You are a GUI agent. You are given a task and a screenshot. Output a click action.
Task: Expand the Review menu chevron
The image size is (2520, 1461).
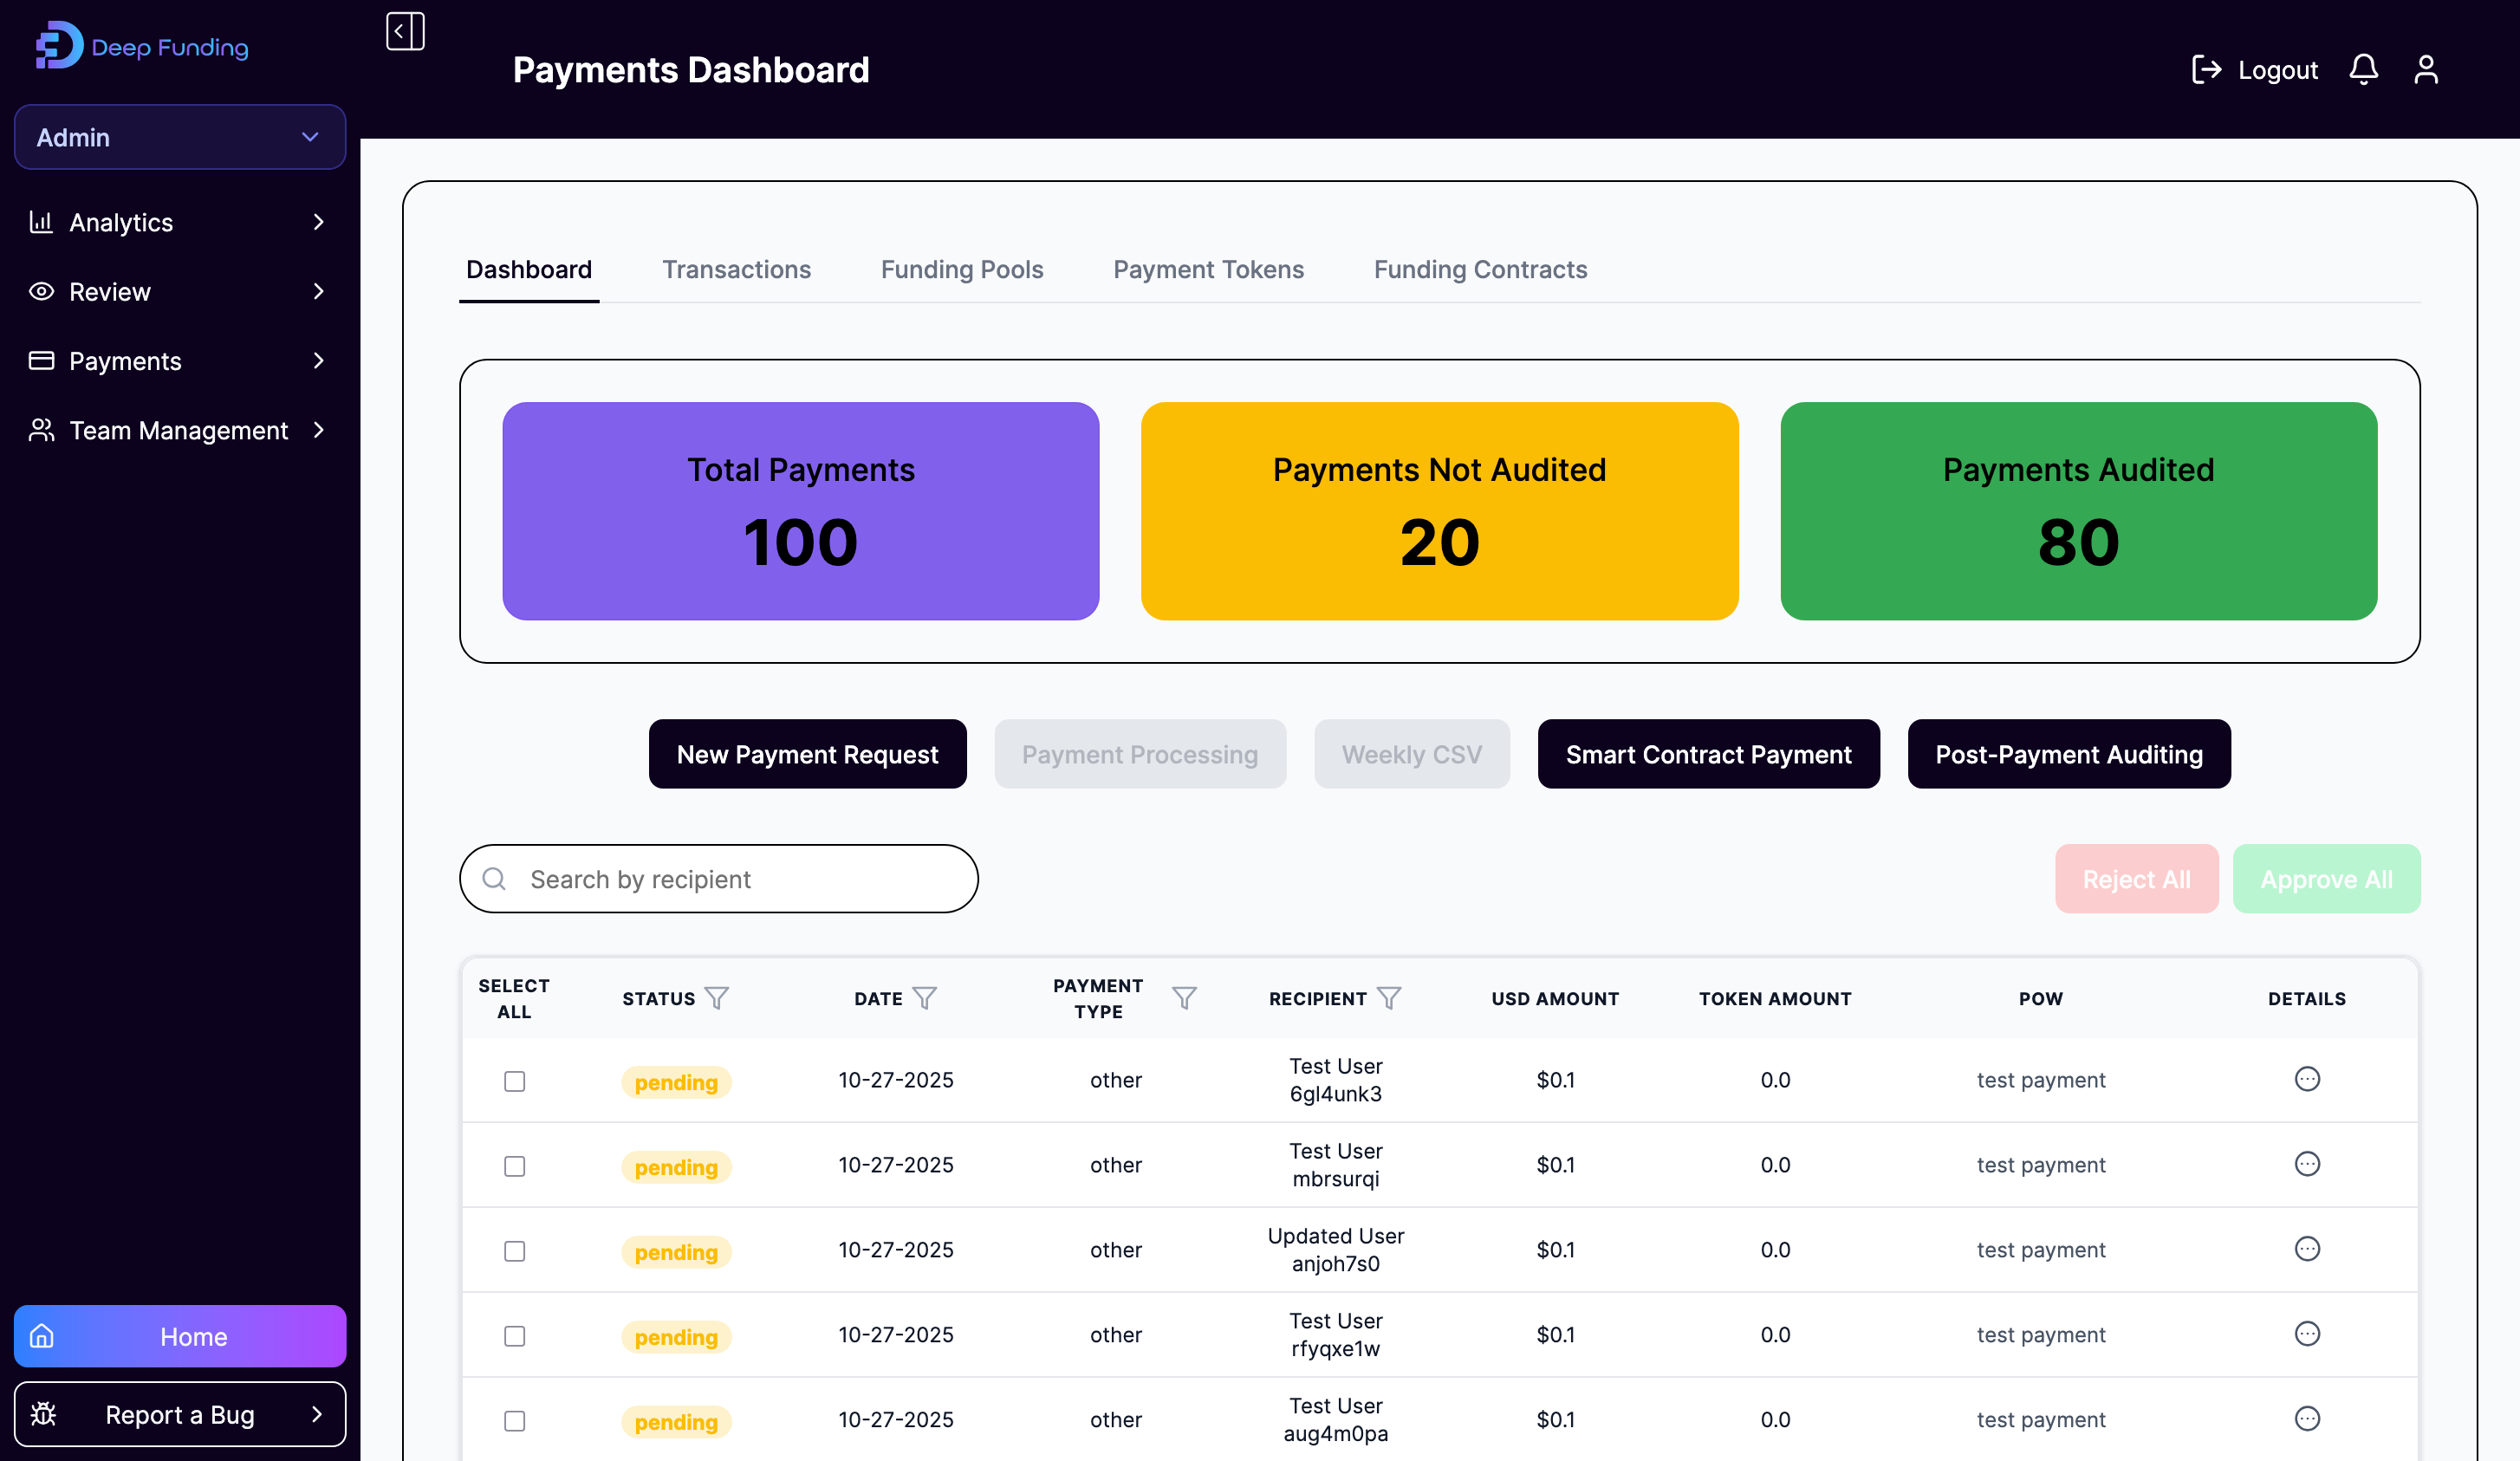[x=319, y=291]
